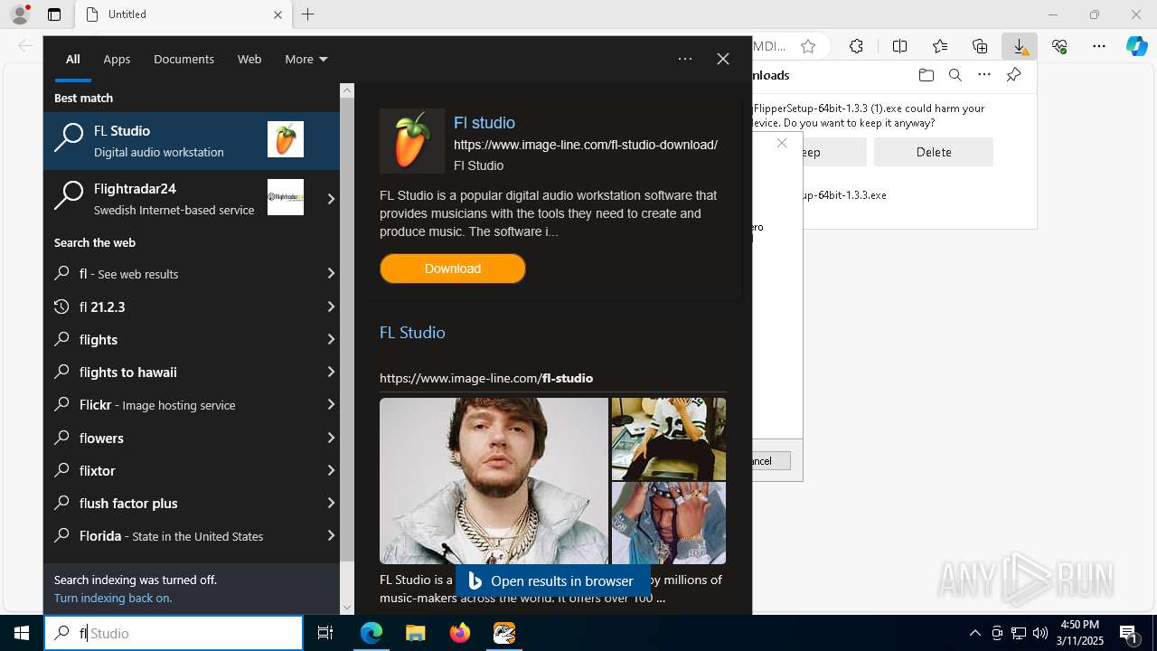Select the Flightradar24 search result
The width and height of the screenshot is (1157, 651).
pos(181,199)
